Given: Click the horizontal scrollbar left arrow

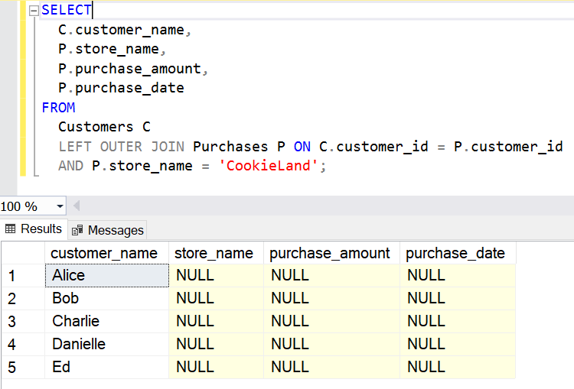Looking at the screenshot, I should 77,206.
